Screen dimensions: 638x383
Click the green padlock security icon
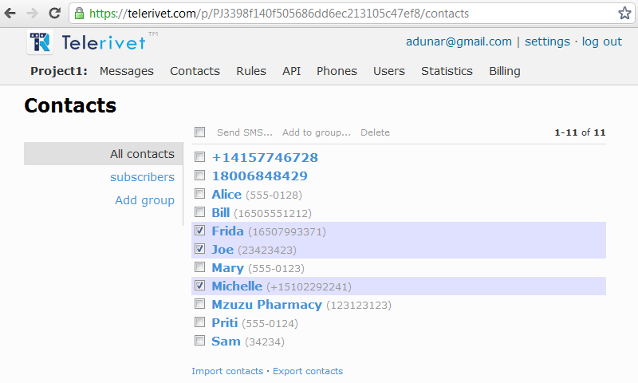pyautogui.click(x=79, y=14)
